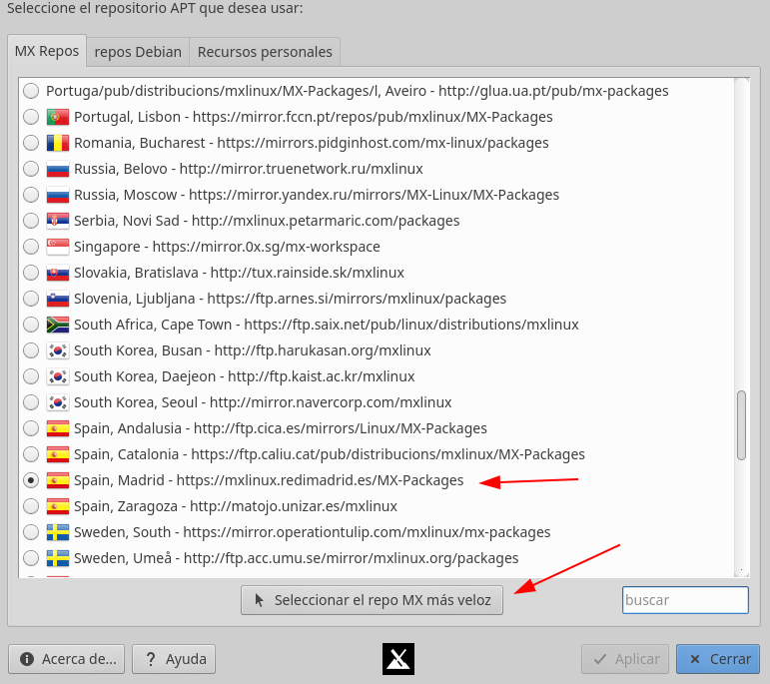This screenshot has width=770, height=684.
Task: Select Russia, Belovo radio button
Action: click(x=31, y=169)
